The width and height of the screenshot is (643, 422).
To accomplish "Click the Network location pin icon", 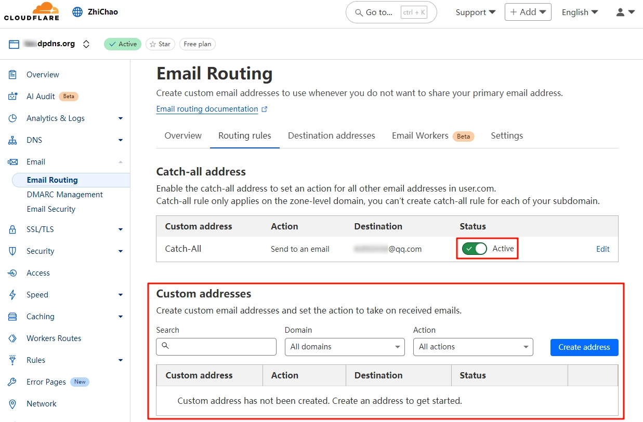I will (12, 404).
